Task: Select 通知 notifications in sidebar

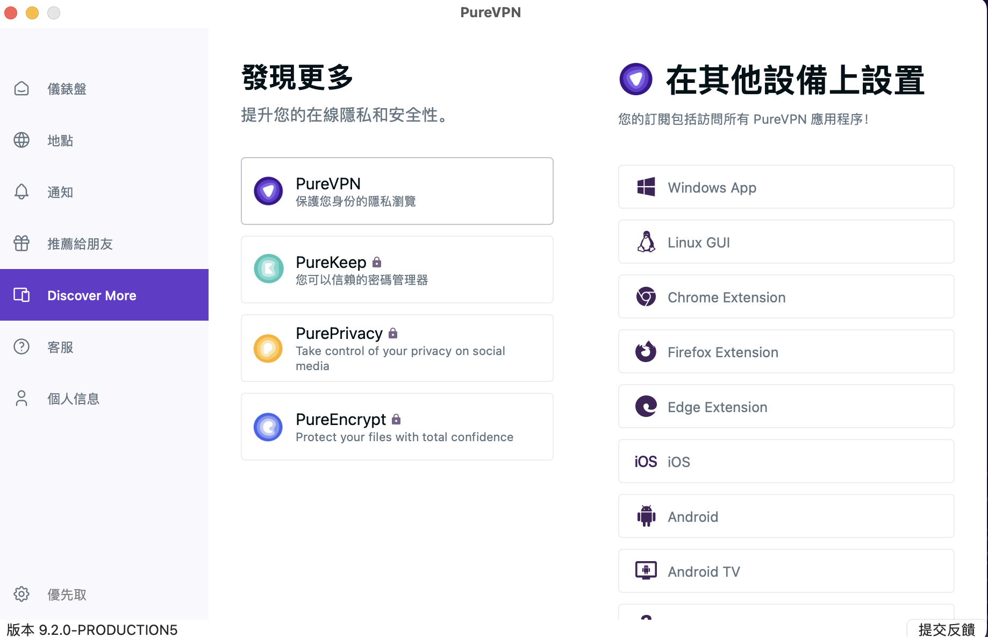Action: [x=104, y=192]
